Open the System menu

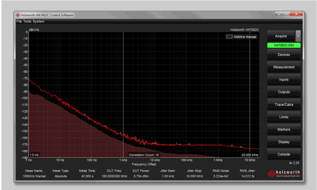pyautogui.click(x=38, y=21)
